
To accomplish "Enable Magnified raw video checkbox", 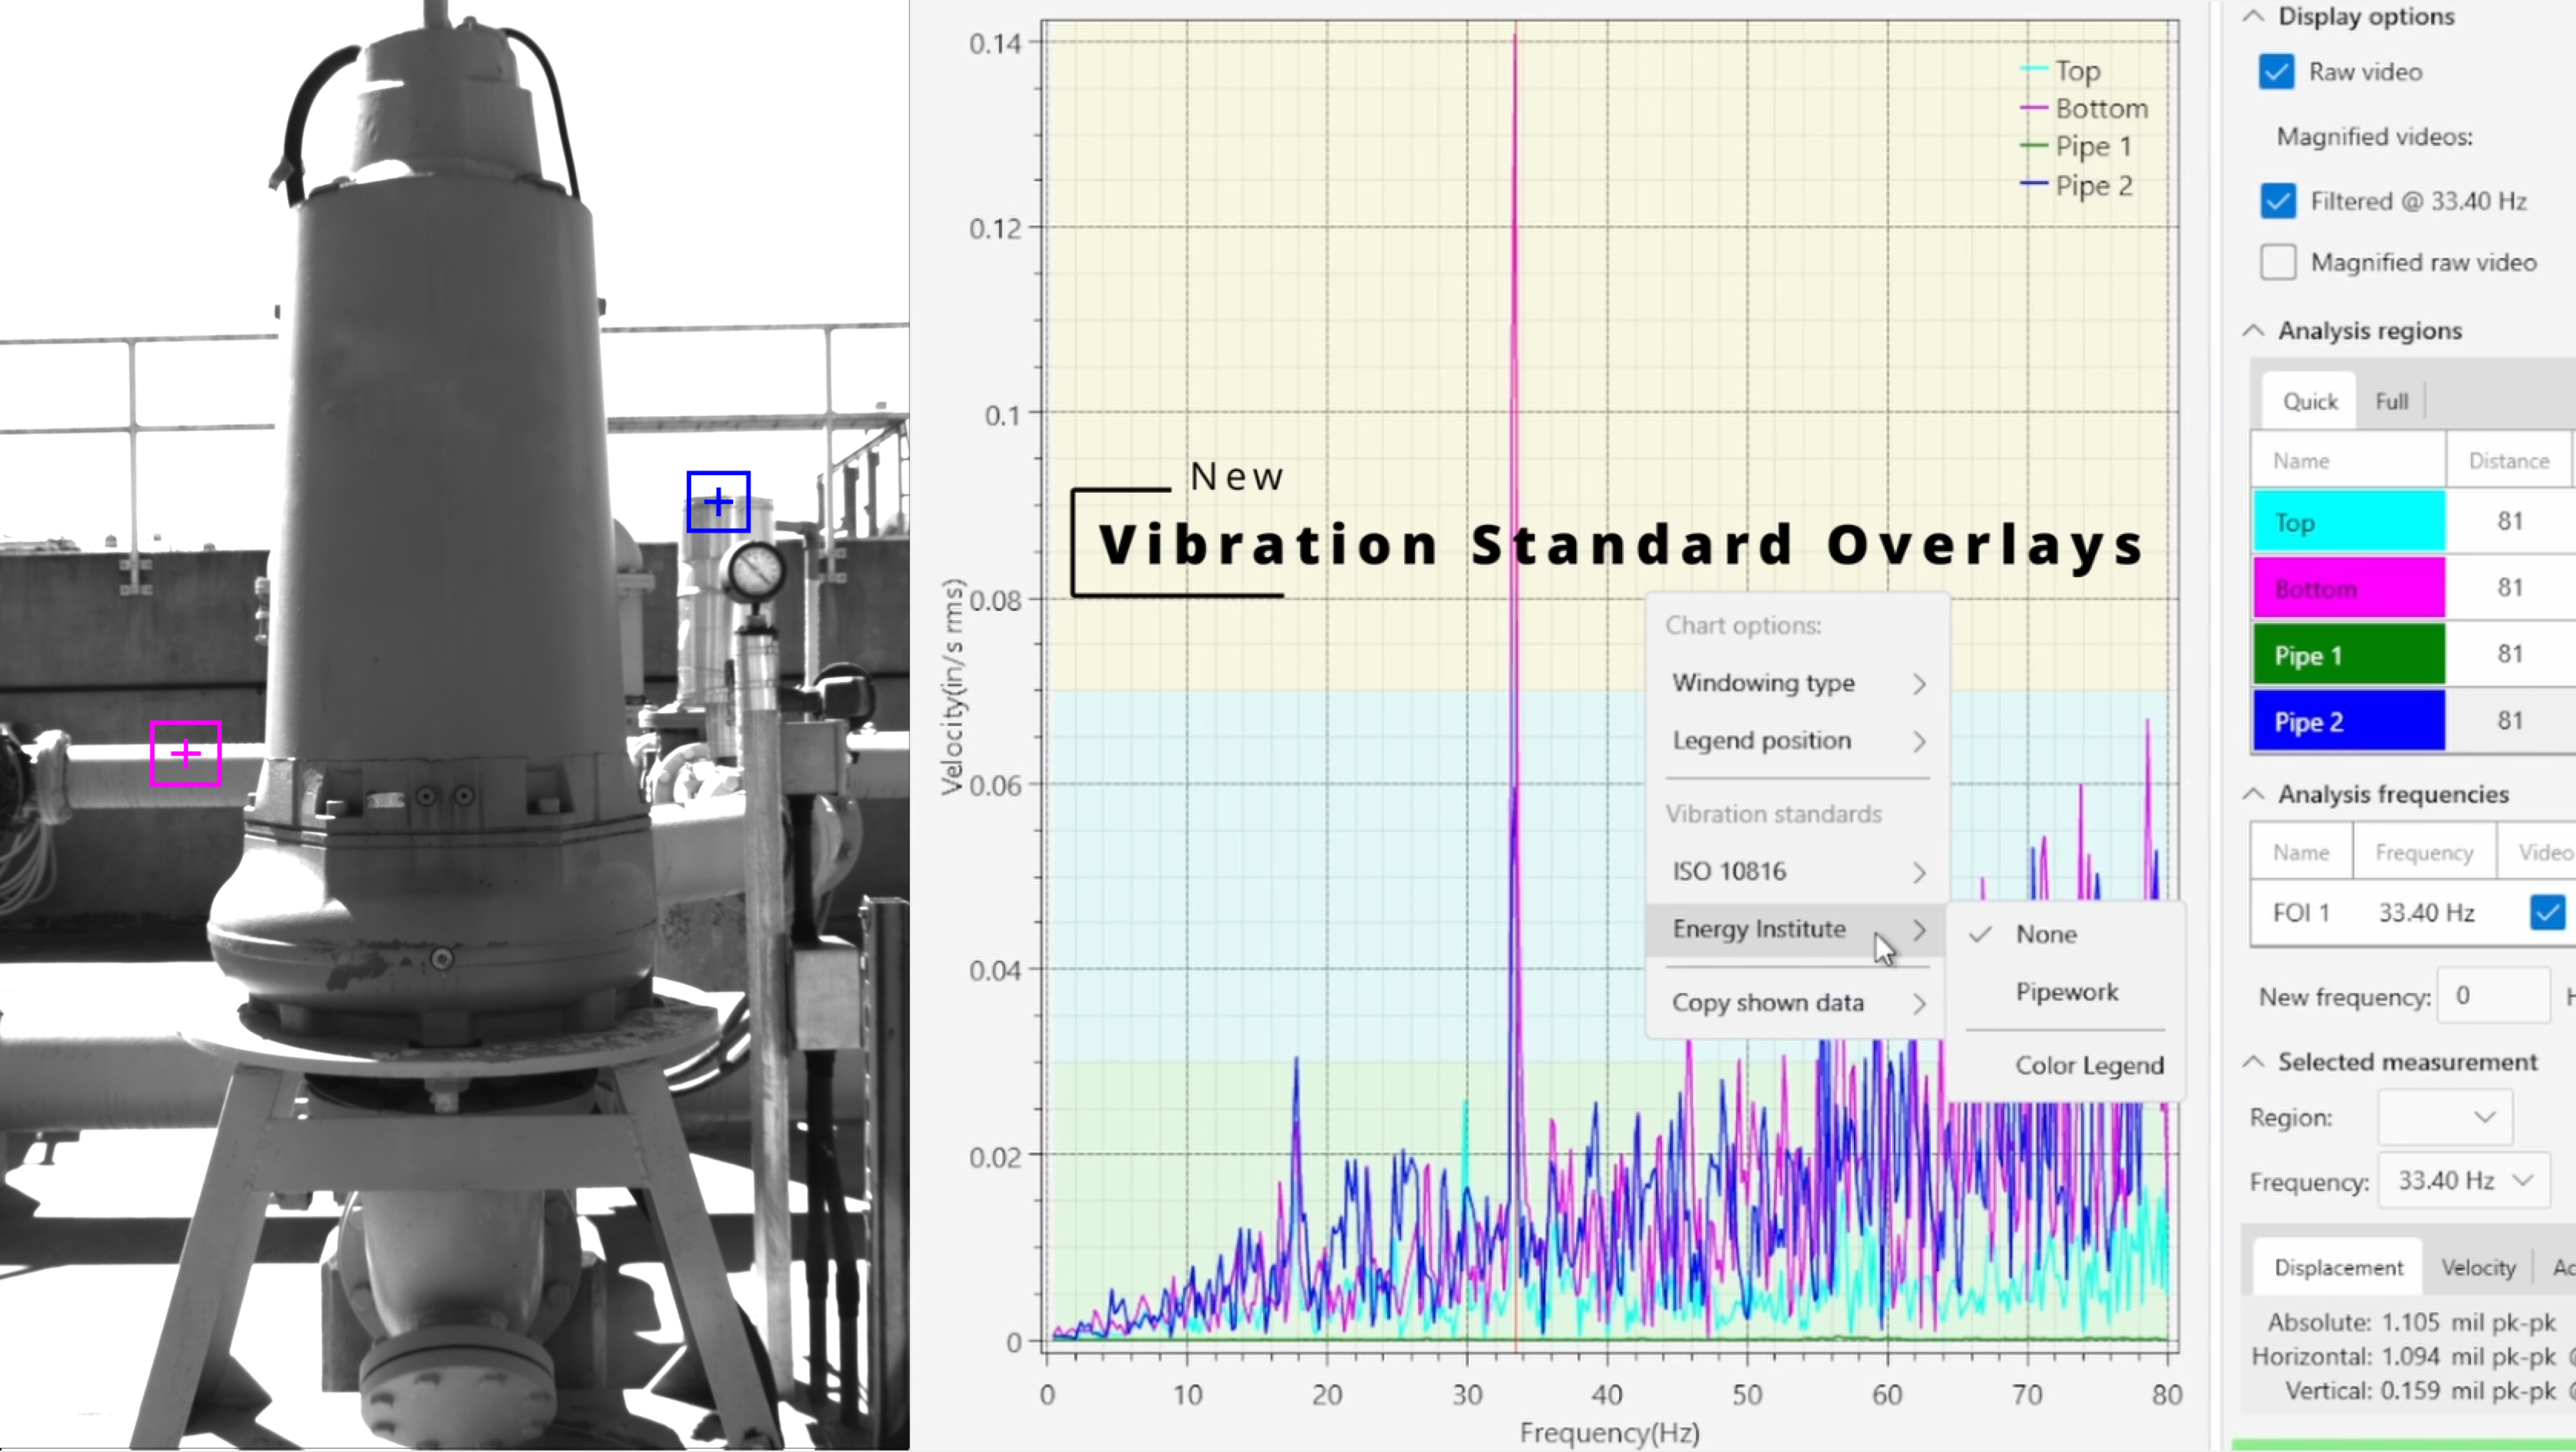I will click(x=2278, y=262).
